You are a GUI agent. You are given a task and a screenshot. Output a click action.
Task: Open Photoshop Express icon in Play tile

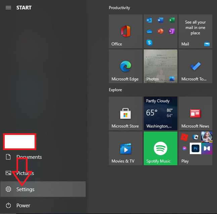click(x=196, y=148)
